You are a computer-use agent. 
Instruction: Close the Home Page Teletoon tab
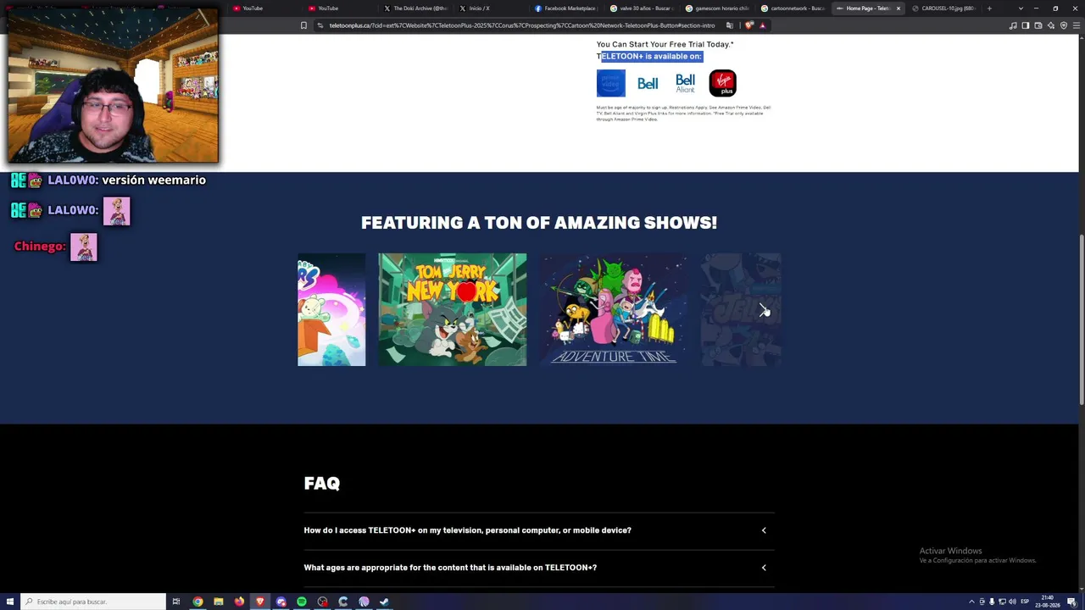[x=899, y=8]
